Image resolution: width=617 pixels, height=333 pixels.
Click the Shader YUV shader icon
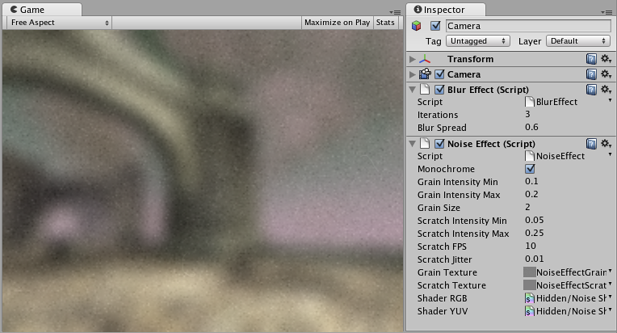530,311
